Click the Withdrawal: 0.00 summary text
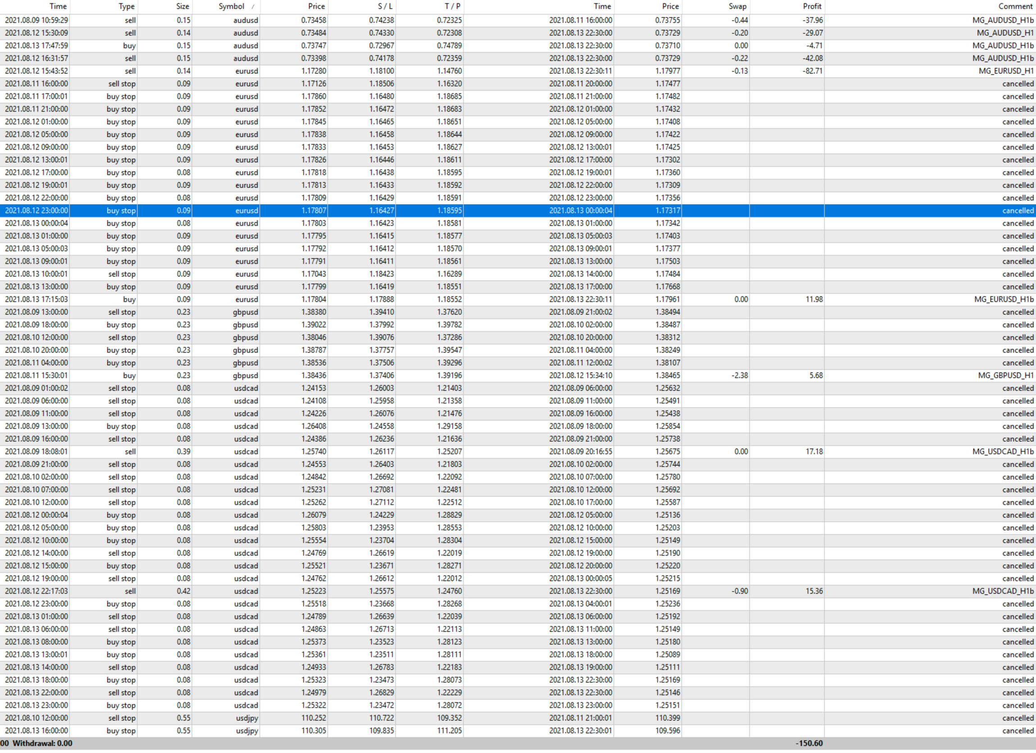 click(42, 744)
